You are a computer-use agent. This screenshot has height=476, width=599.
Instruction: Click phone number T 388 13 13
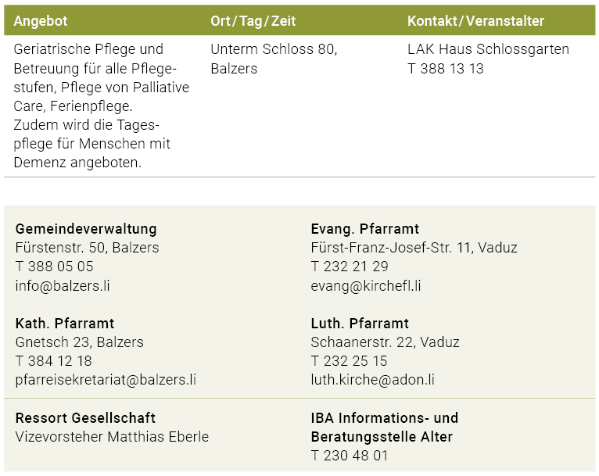click(445, 69)
